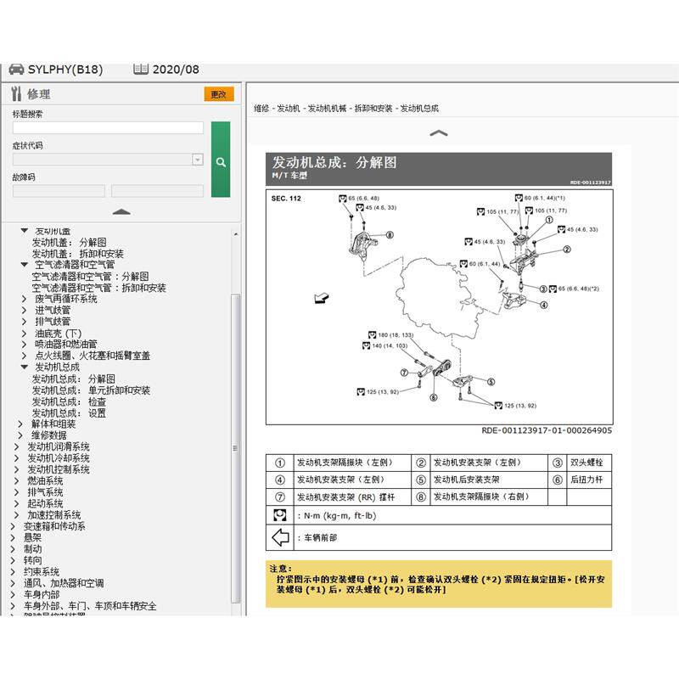
Task: Collapse the 发动机盖 tree node
Action: 25,231
